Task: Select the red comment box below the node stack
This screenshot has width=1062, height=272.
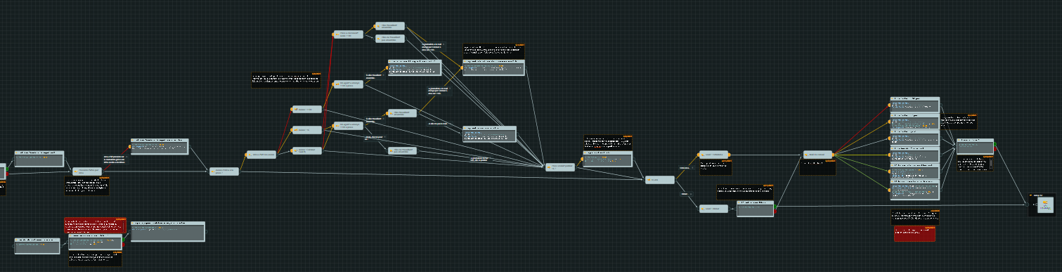Action: [x=914, y=234]
